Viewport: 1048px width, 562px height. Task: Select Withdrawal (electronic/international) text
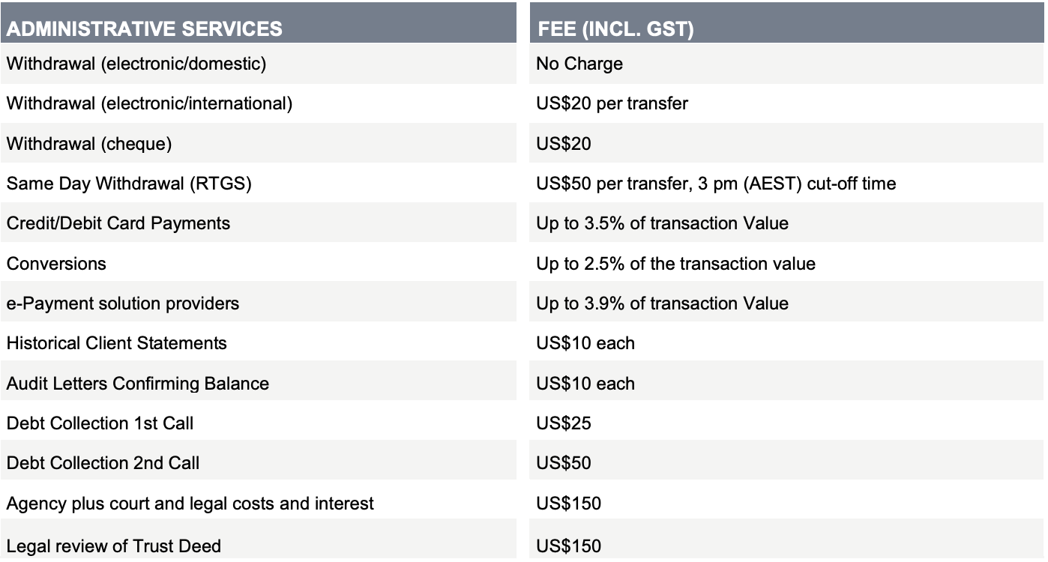149,103
